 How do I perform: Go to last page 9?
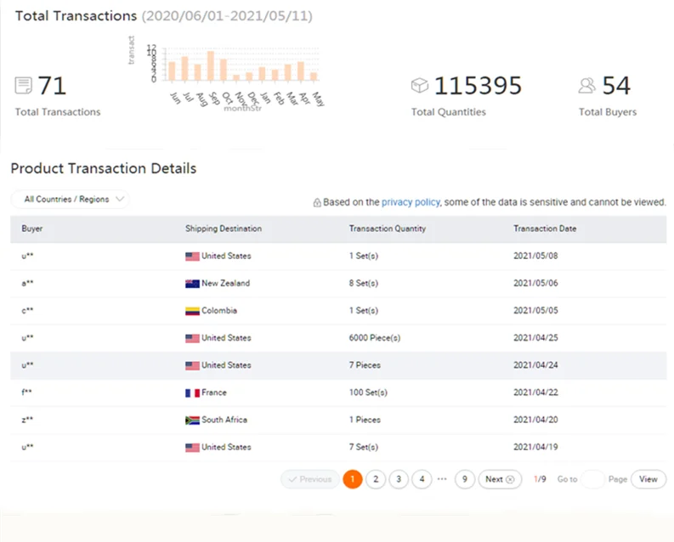(464, 479)
